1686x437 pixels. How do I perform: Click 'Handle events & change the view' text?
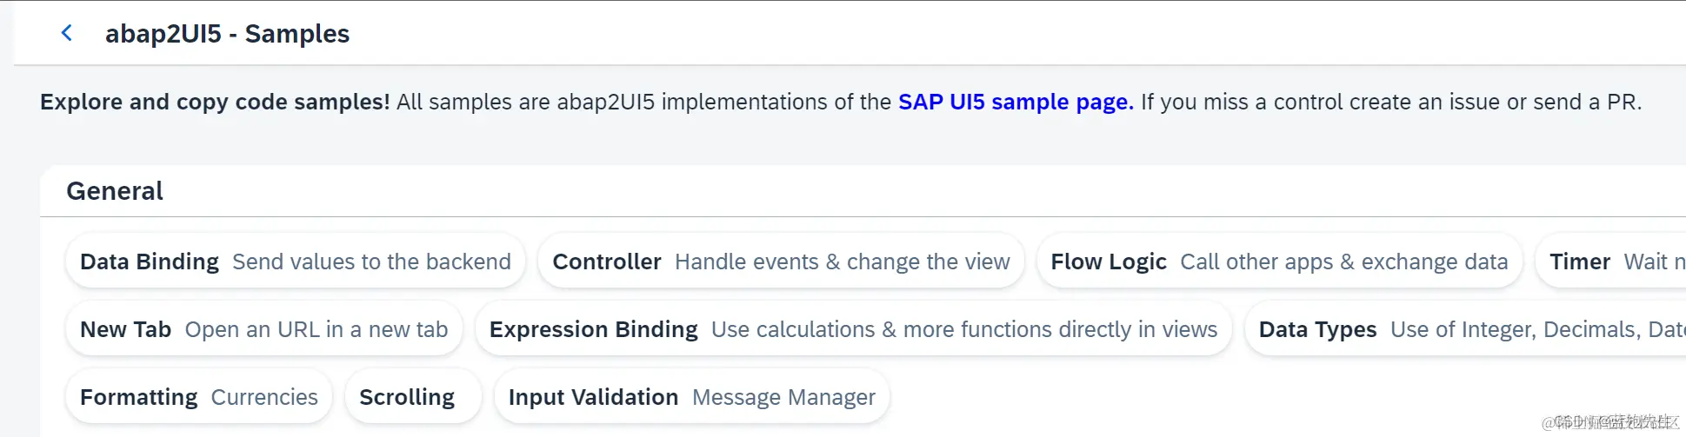click(x=842, y=262)
